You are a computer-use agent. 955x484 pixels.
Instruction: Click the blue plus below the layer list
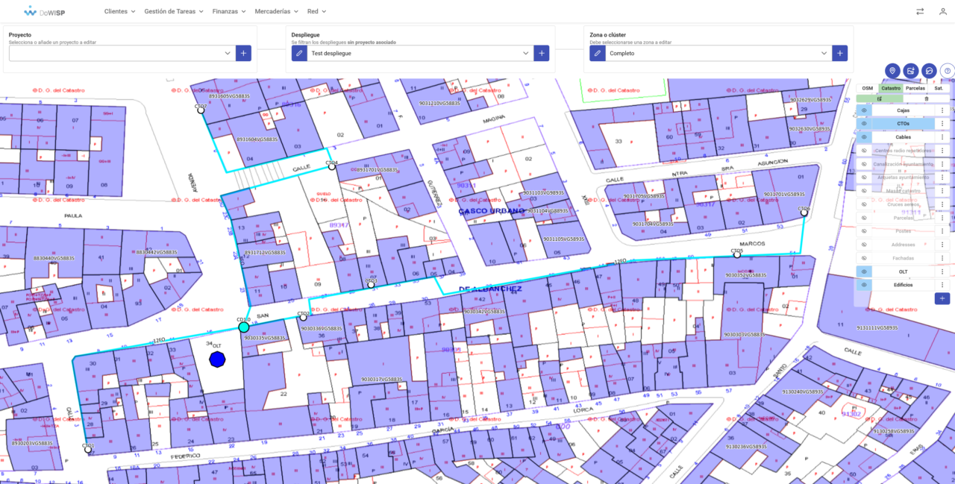click(x=942, y=298)
